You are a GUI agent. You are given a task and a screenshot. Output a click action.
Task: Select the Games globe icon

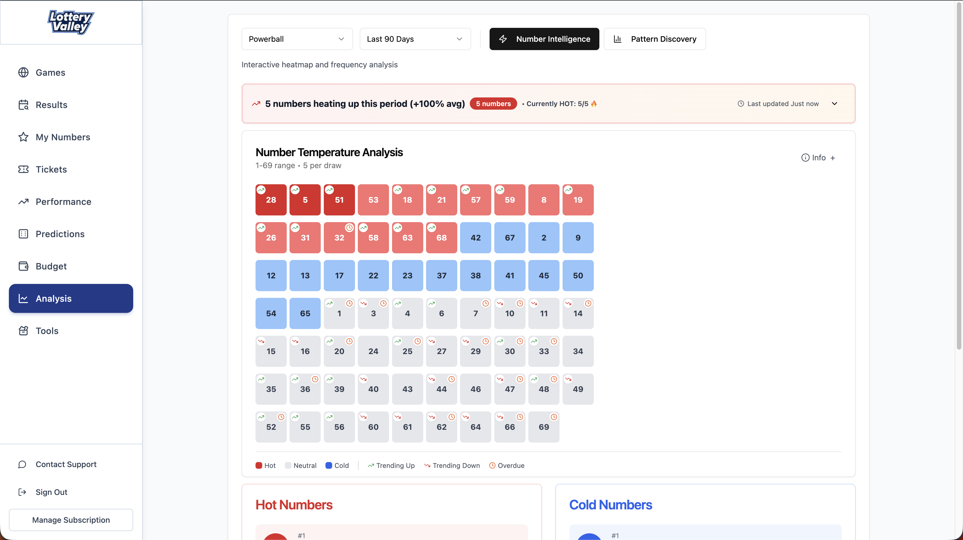[23, 72]
